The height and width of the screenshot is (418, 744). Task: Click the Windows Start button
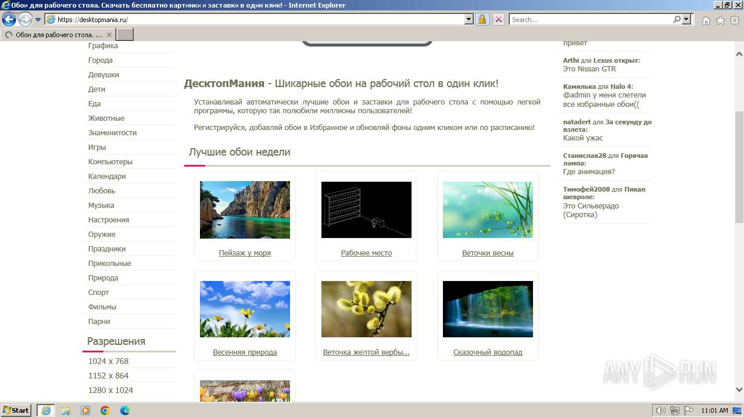[x=16, y=410]
